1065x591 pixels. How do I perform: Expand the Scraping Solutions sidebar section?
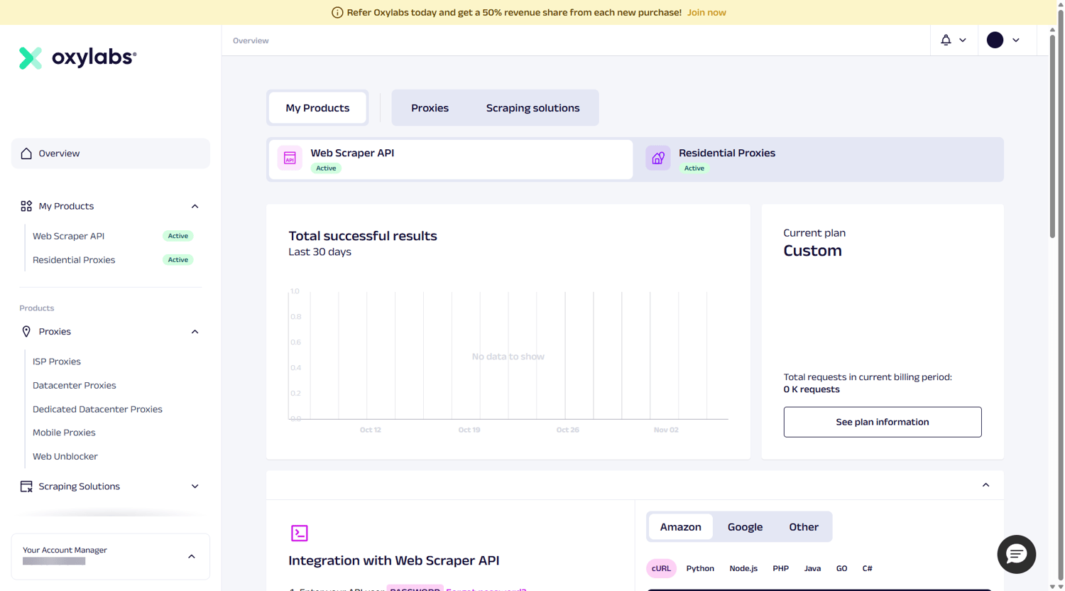195,487
